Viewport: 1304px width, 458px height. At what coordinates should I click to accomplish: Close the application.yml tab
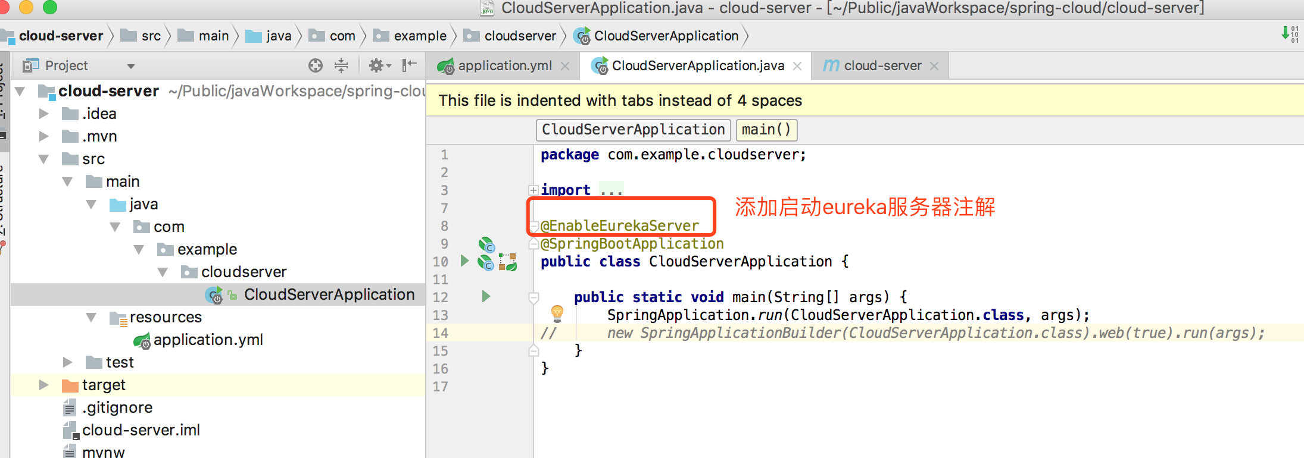565,66
